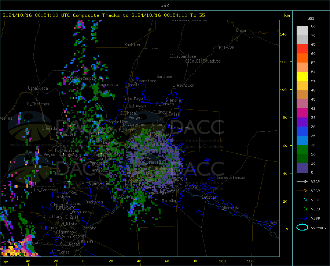Click the cyan VBCT arrow legend icon
Screen dimensions: 330x266
point(302,200)
